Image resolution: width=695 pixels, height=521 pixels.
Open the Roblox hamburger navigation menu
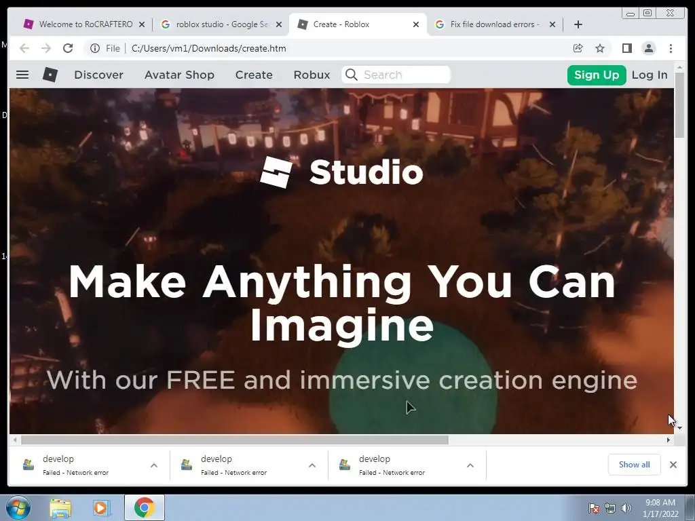pyautogui.click(x=22, y=75)
